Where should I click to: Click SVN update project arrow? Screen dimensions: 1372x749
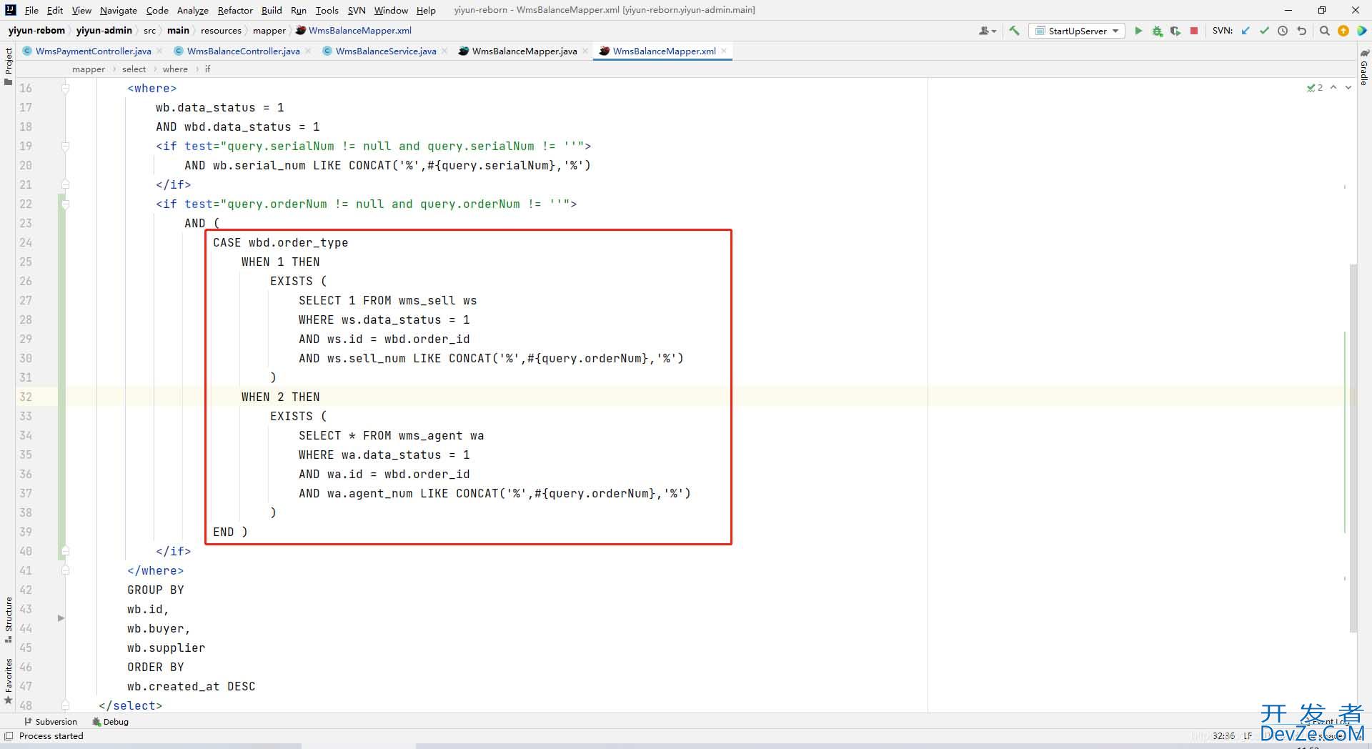click(1246, 31)
